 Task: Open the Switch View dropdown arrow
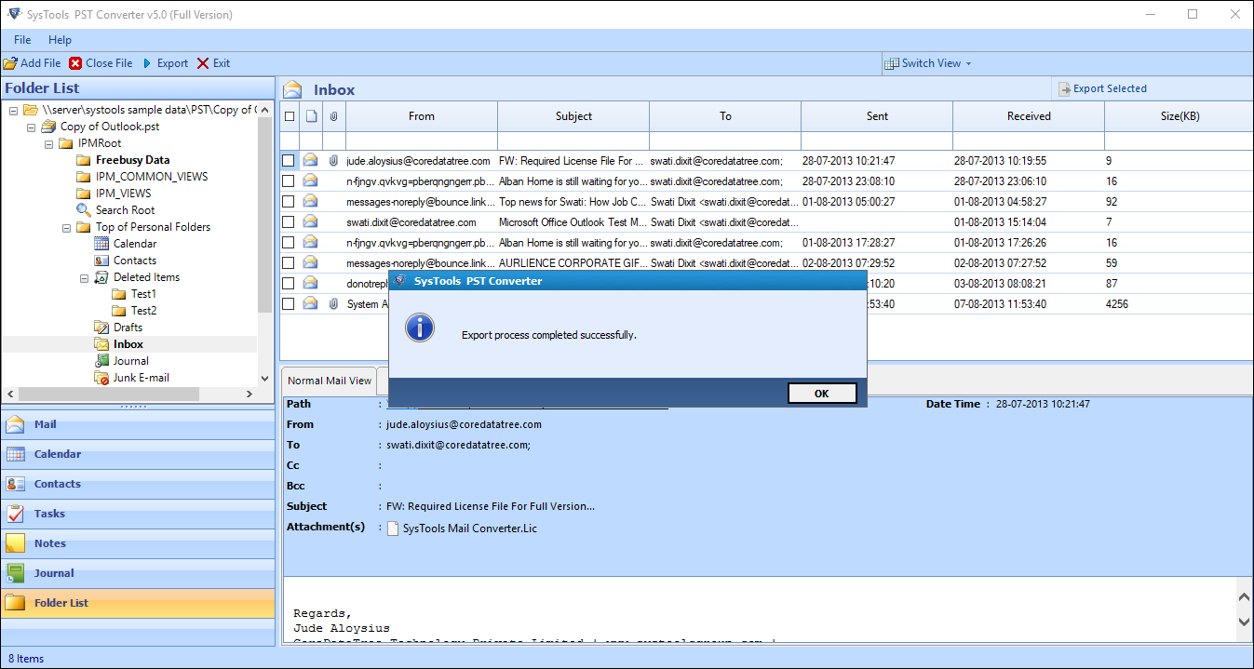968,63
